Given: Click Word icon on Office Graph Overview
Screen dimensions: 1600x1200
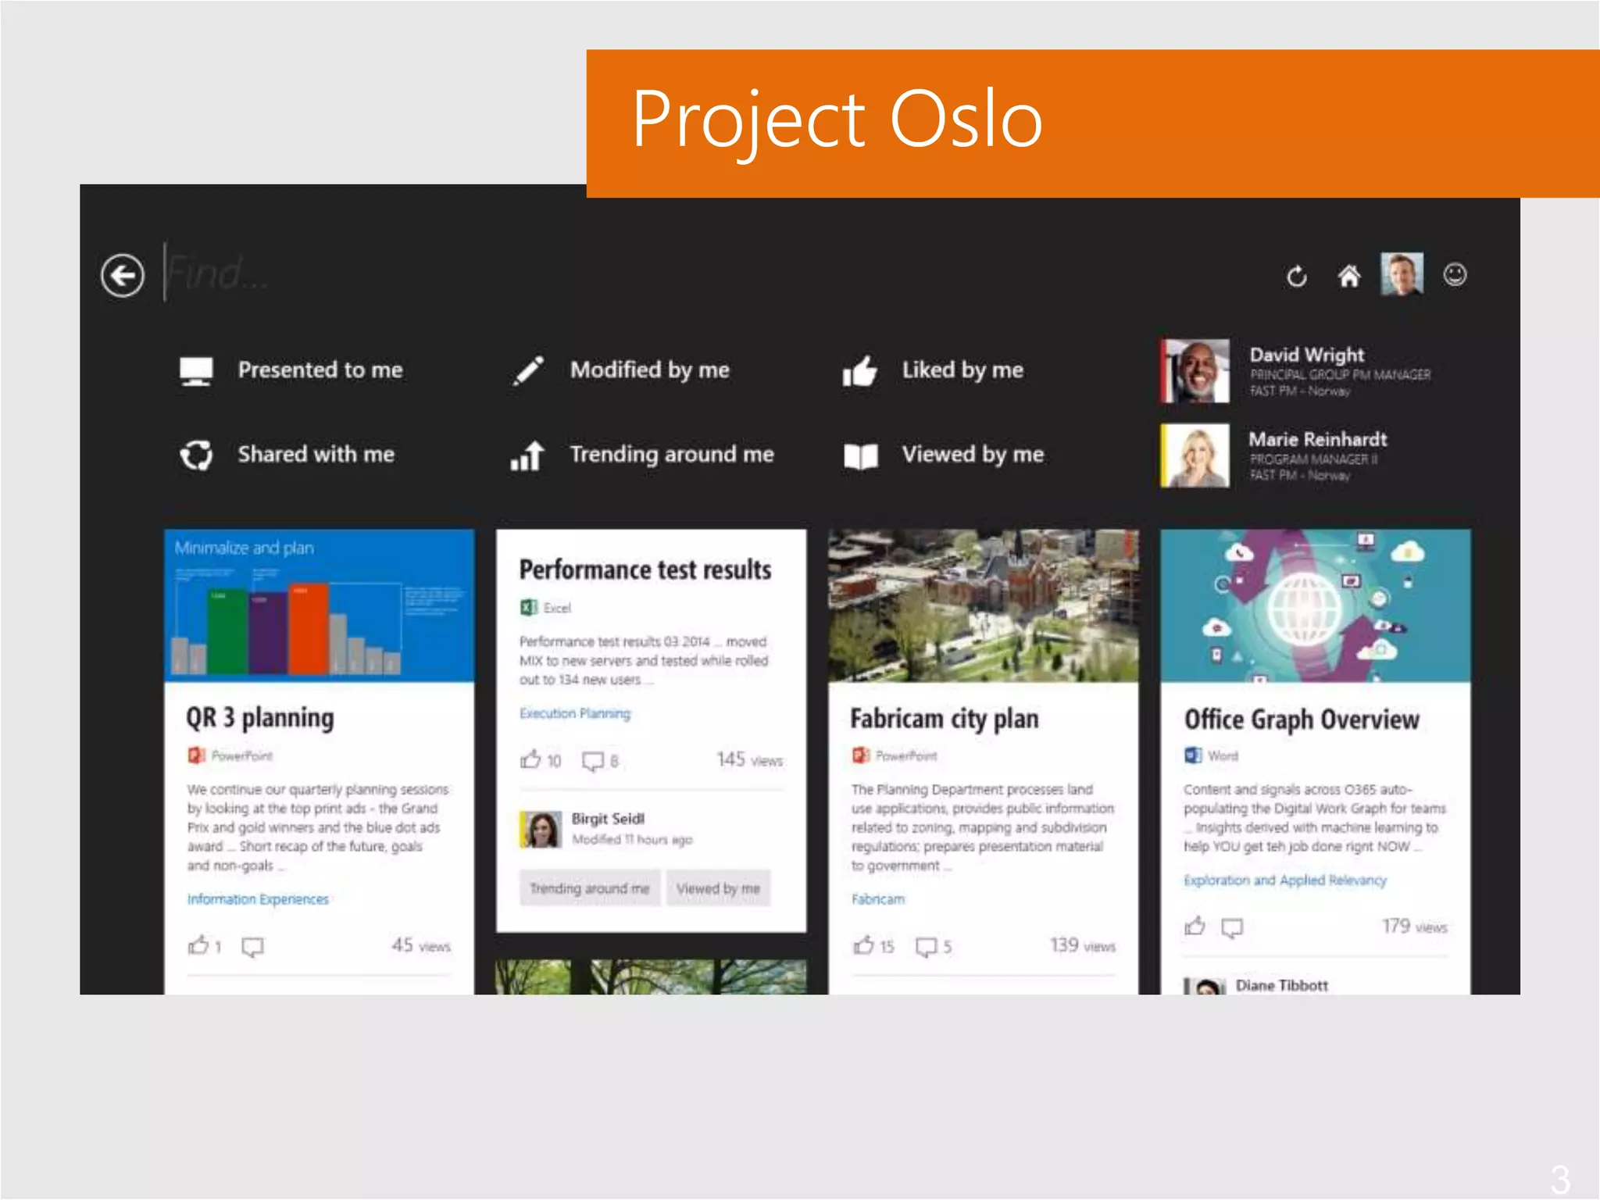Looking at the screenshot, I should 1193,755.
